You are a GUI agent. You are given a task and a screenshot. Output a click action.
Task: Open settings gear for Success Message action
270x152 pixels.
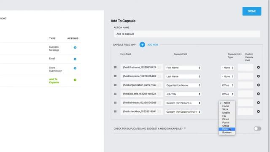(75, 47)
